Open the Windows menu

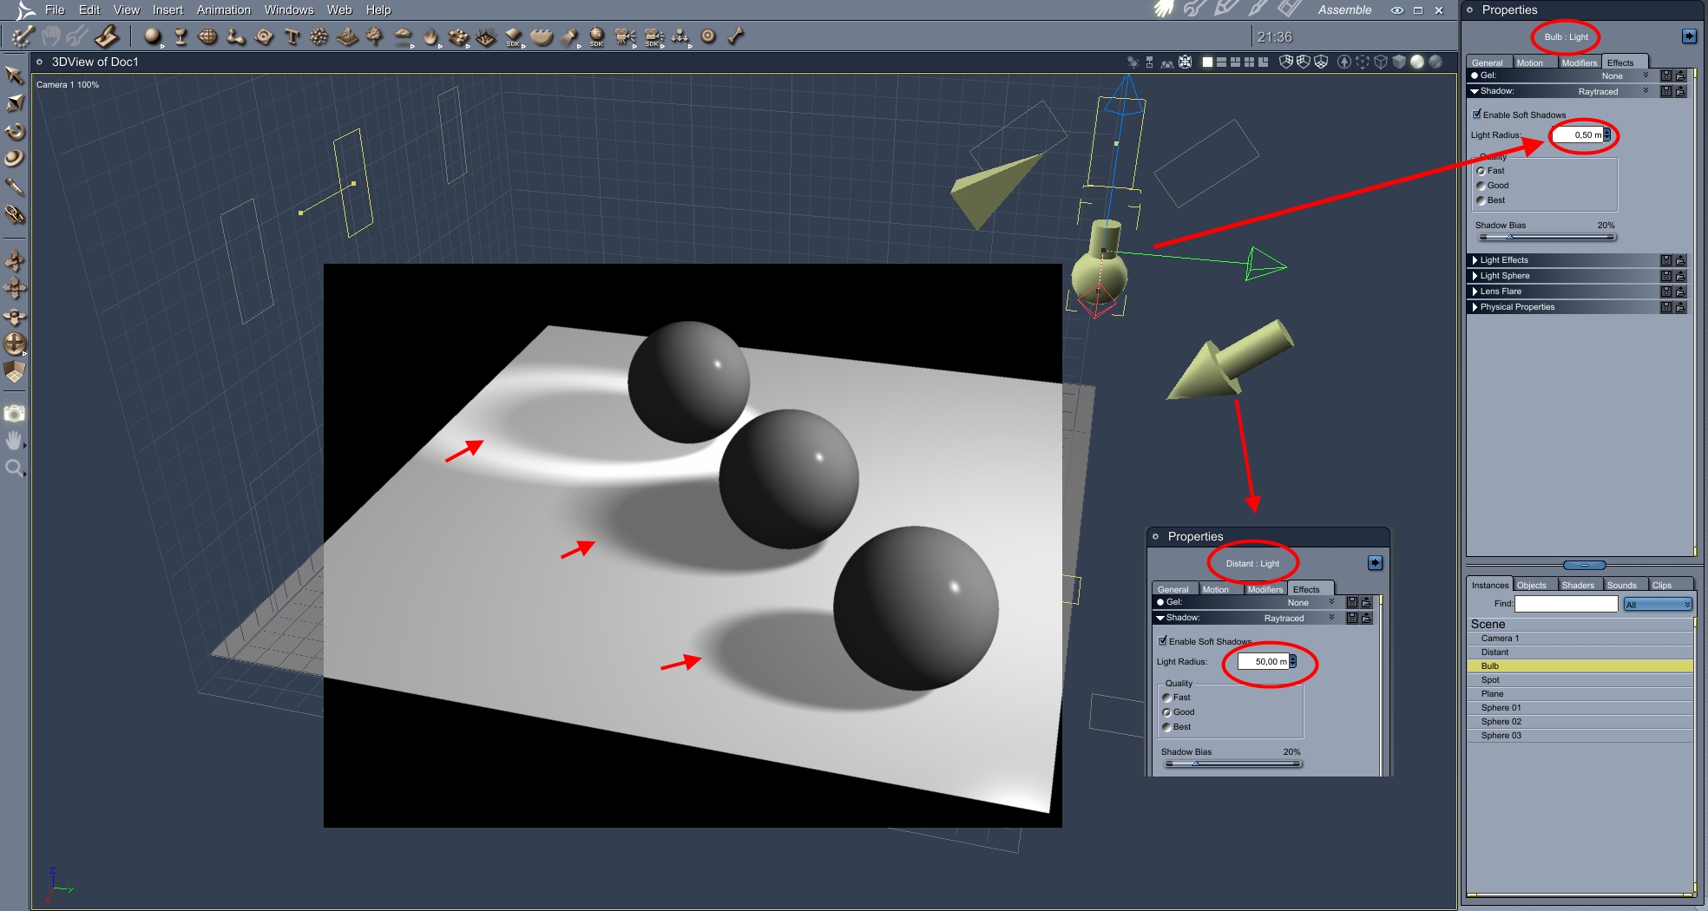coord(289,10)
